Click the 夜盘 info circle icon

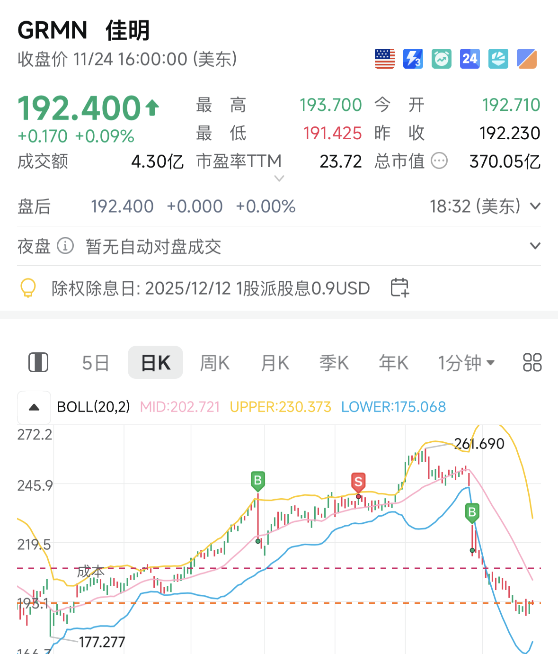coord(64,246)
